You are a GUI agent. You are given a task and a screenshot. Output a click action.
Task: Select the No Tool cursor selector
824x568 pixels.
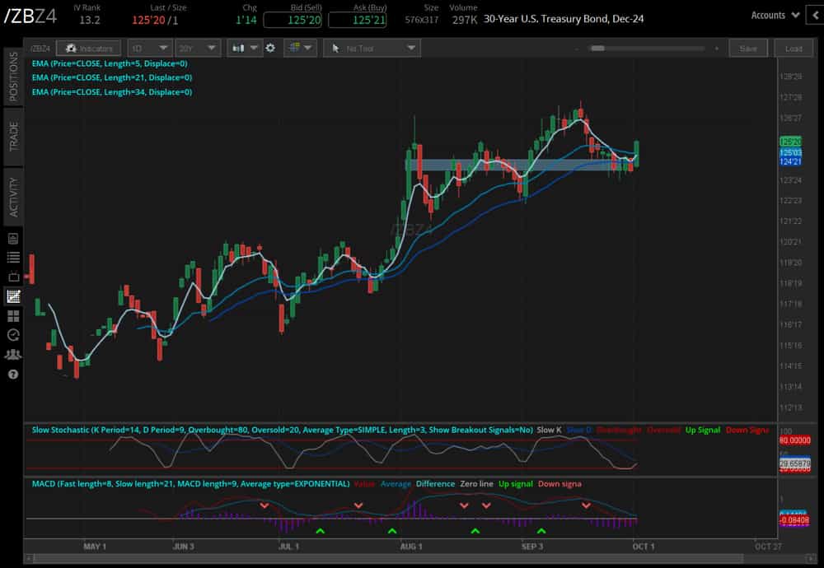point(371,48)
